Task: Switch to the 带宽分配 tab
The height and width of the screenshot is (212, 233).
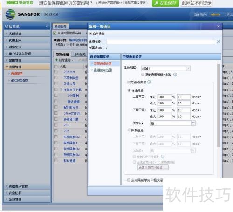Action: coord(62,55)
